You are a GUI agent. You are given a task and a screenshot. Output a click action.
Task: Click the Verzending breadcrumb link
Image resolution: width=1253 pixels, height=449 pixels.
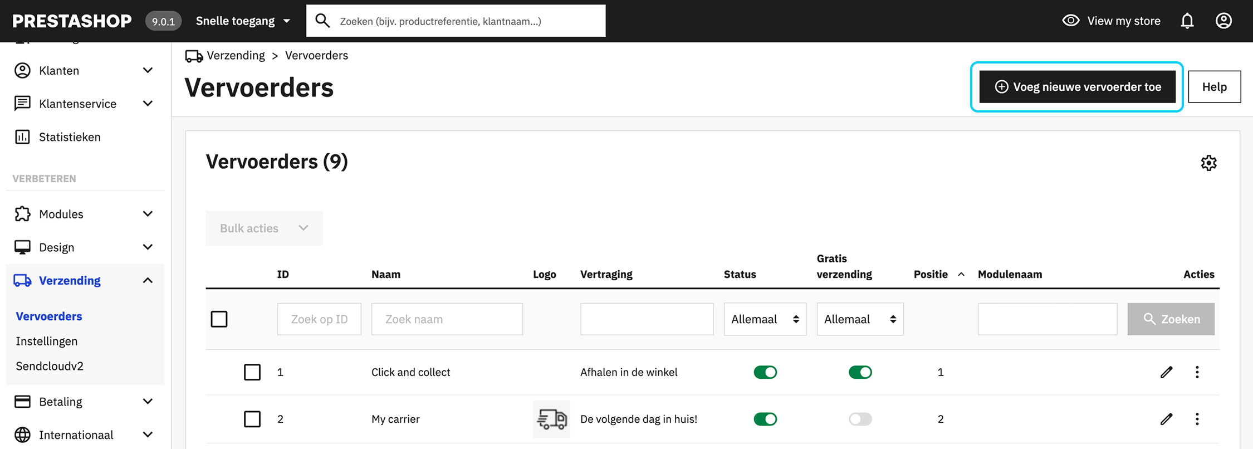pyautogui.click(x=236, y=55)
